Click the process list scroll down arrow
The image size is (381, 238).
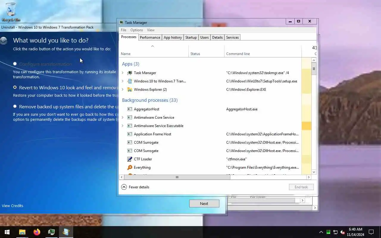[x=314, y=172]
